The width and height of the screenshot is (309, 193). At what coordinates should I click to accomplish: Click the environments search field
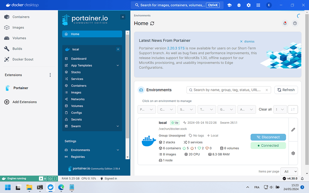point(228,90)
